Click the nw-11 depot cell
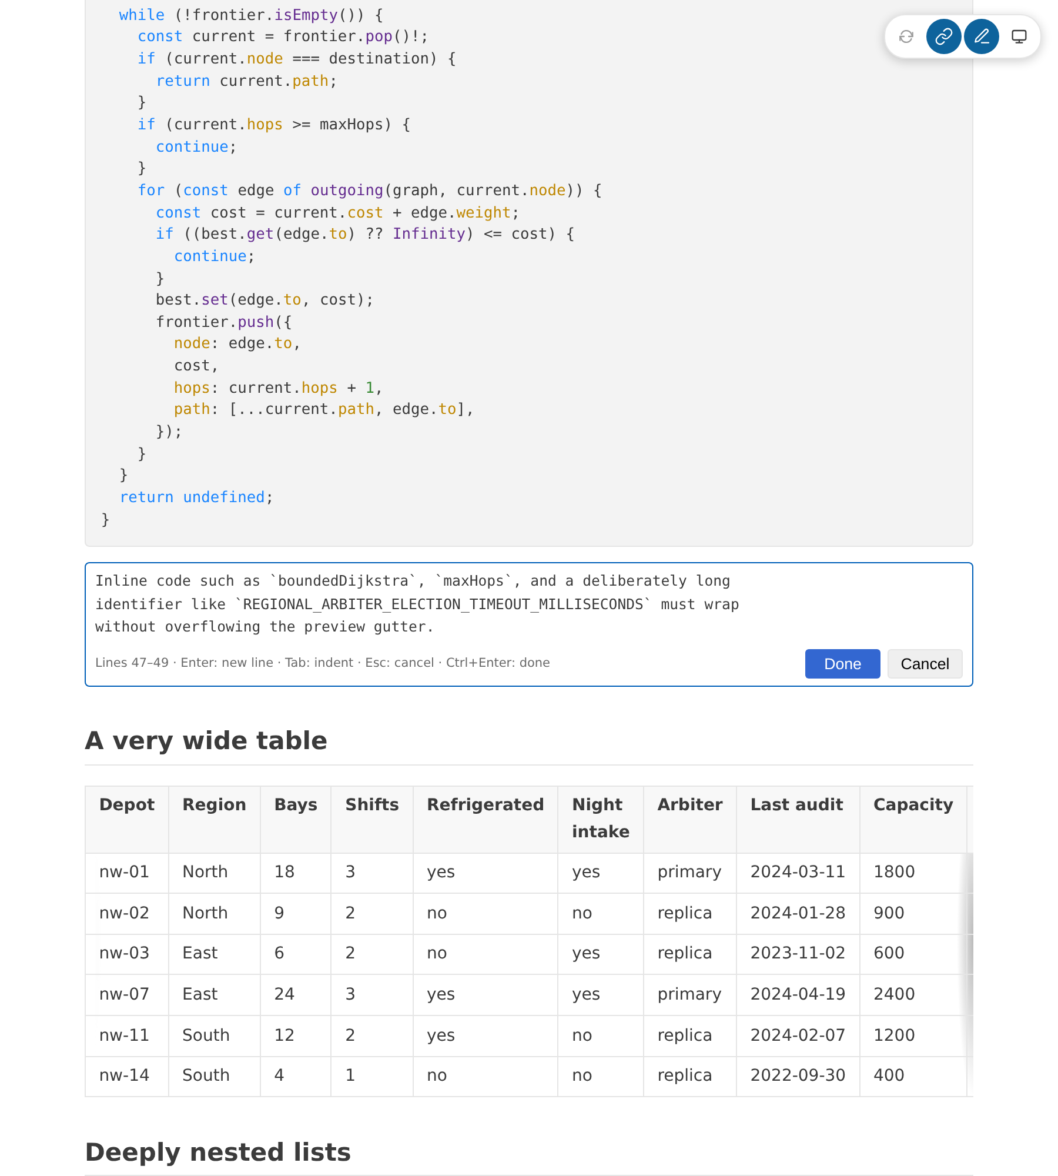This screenshot has width=1058, height=1176. pos(127,1036)
